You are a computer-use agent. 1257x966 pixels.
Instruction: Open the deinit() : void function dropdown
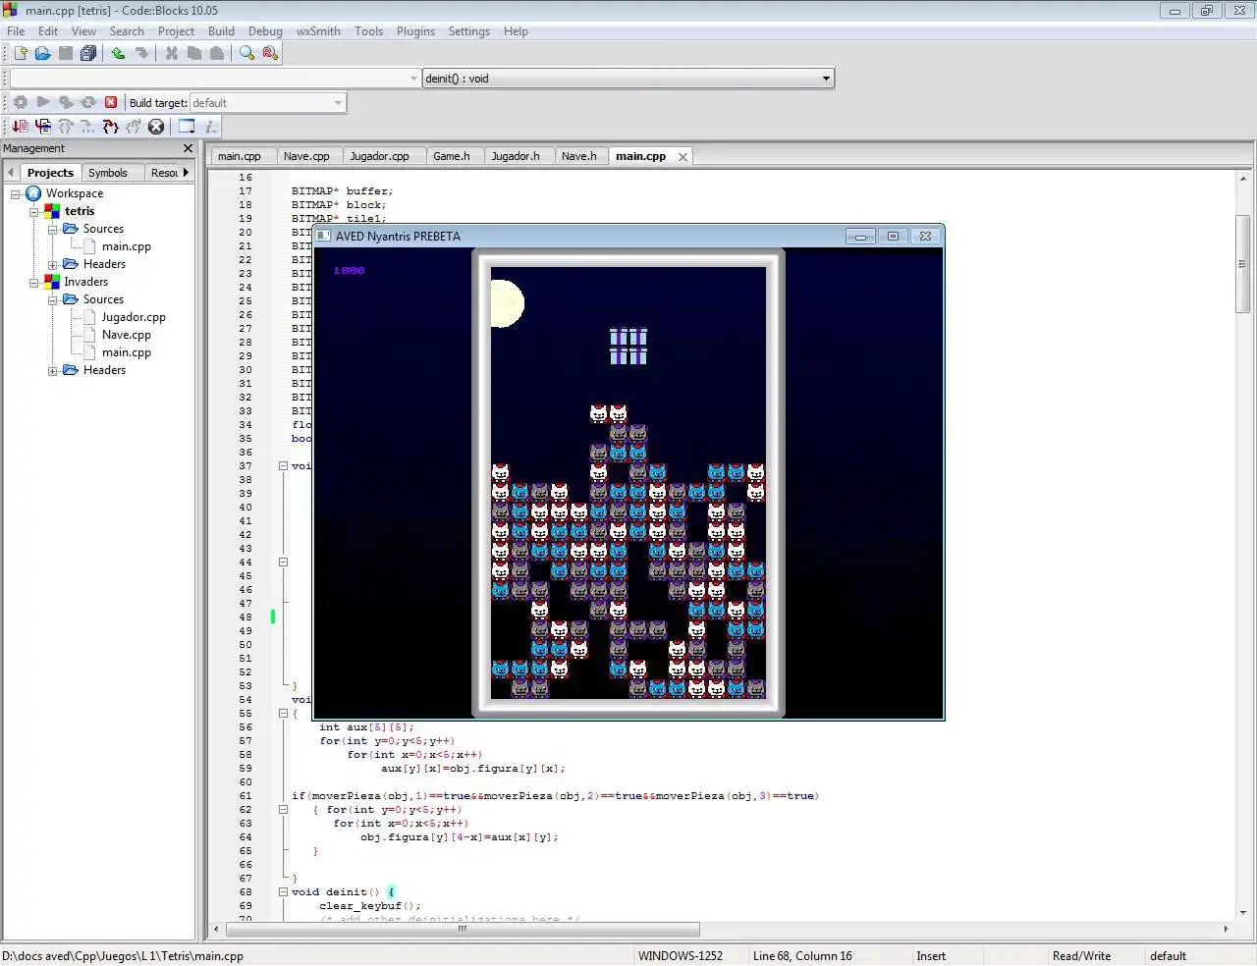[628, 79]
